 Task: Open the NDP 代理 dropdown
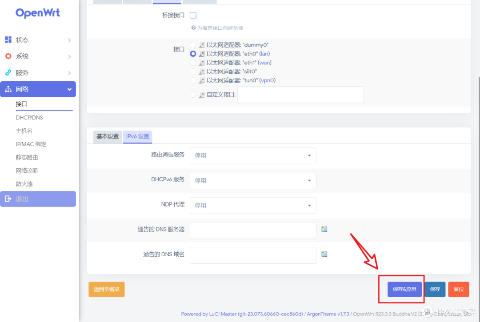pos(253,205)
